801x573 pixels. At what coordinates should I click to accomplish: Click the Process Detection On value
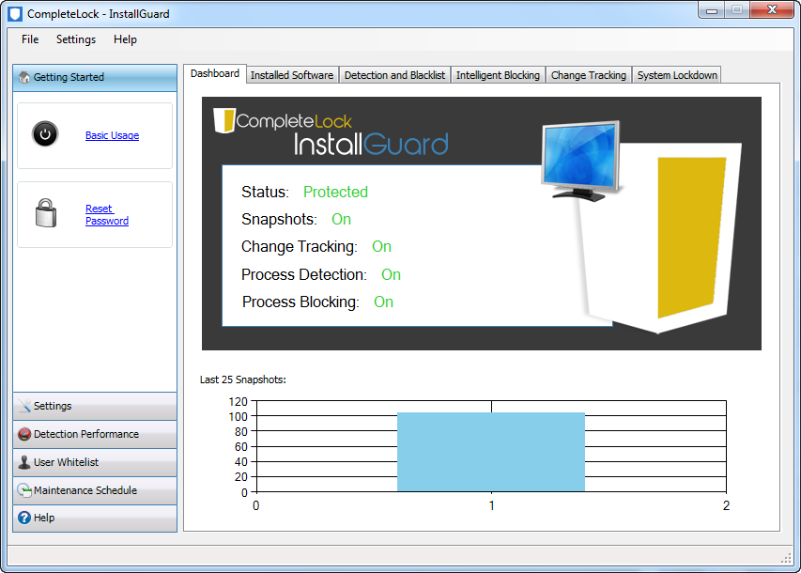(x=391, y=275)
